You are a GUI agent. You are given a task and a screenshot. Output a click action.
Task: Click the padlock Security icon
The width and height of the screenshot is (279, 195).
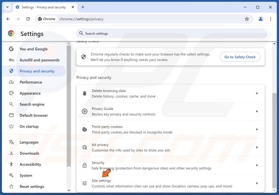pyautogui.click(x=84, y=165)
